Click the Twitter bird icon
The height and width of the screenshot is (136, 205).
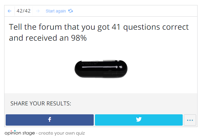coord(139,119)
